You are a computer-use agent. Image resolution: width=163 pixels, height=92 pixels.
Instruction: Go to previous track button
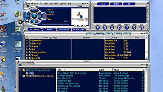point(28,16)
